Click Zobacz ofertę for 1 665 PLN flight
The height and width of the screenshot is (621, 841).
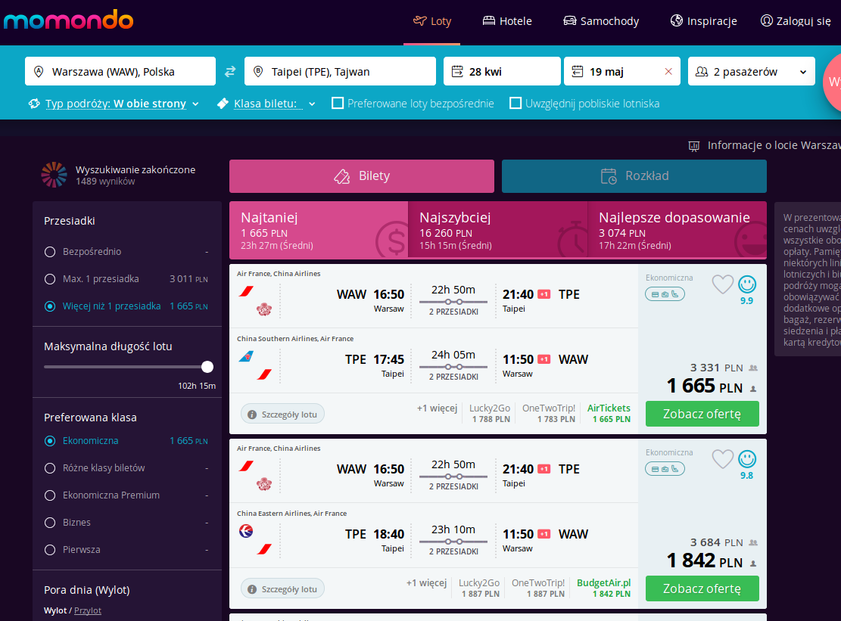(702, 414)
